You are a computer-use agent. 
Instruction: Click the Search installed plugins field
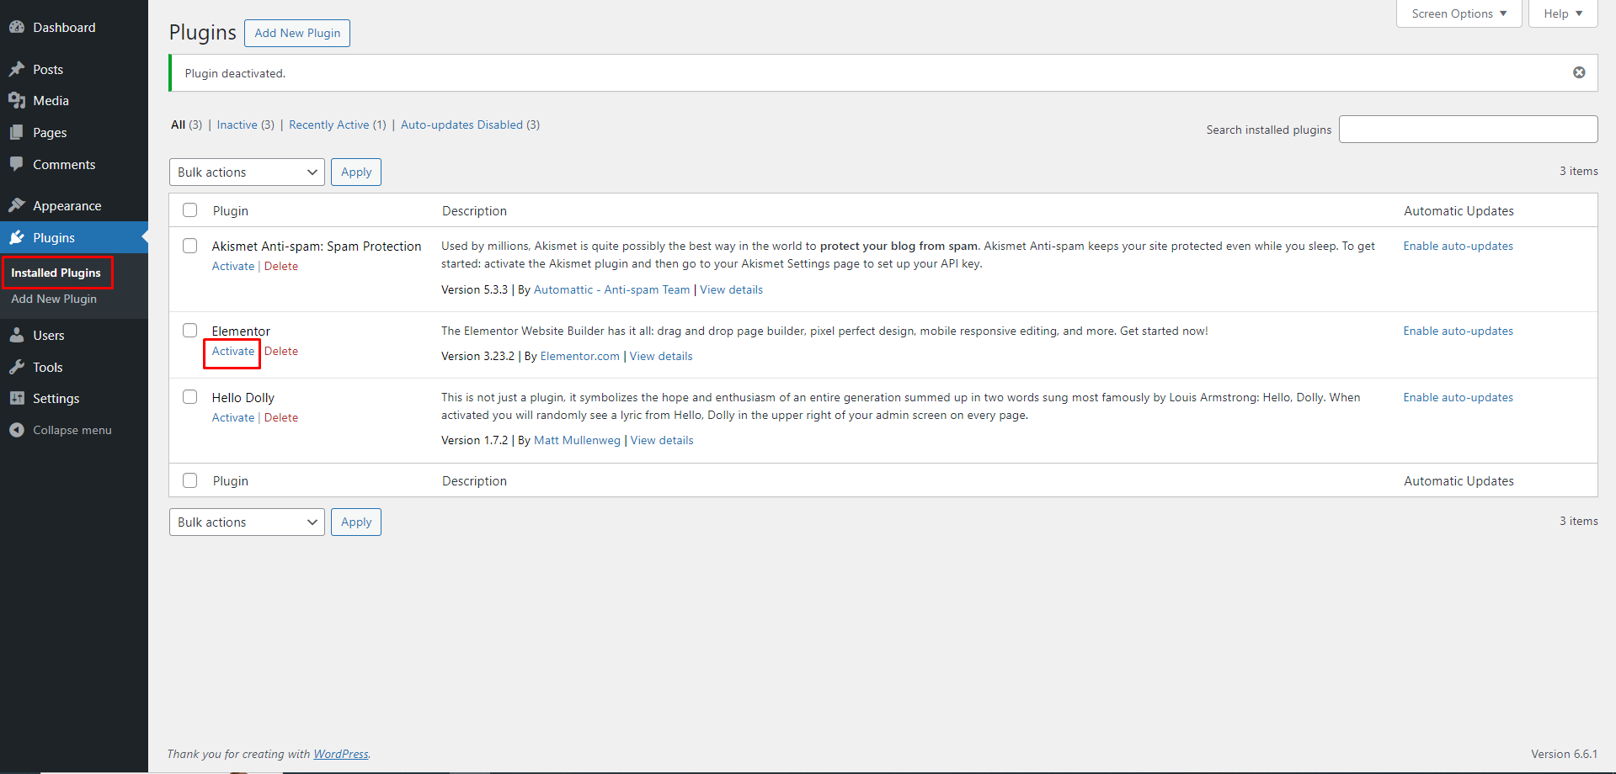pyautogui.click(x=1468, y=130)
